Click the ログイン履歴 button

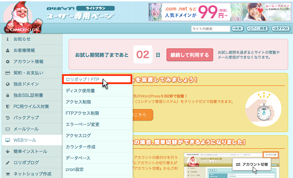pyautogui.click(x=257, y=28)
